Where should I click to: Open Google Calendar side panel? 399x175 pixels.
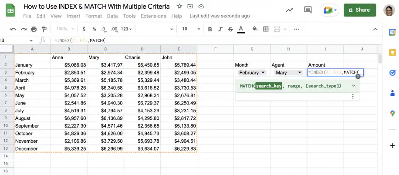tap(392, 32)
